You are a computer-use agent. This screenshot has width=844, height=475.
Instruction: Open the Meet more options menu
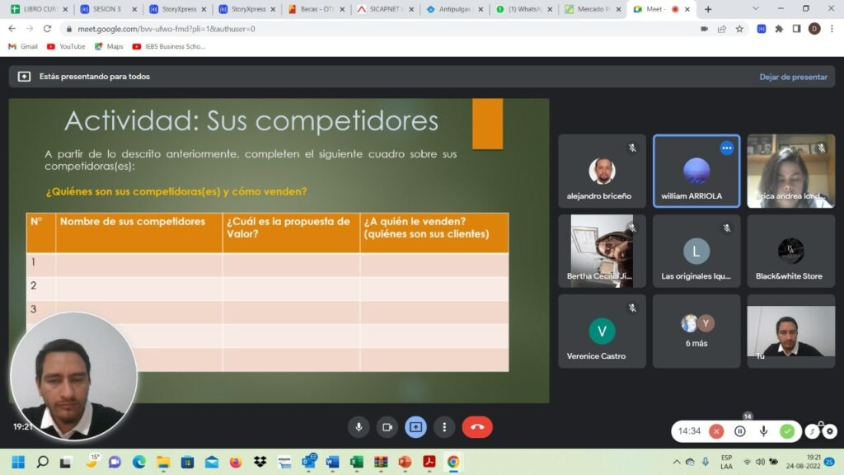444,426
